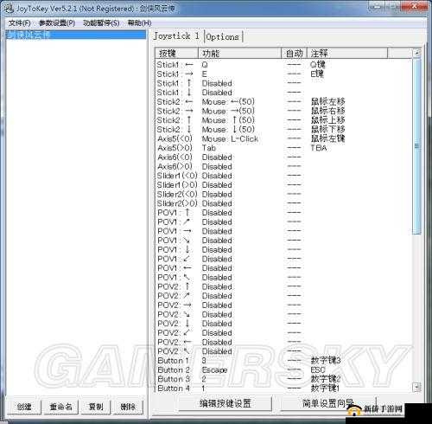Select the highlighted profile in left list

(x=76, y=35)
